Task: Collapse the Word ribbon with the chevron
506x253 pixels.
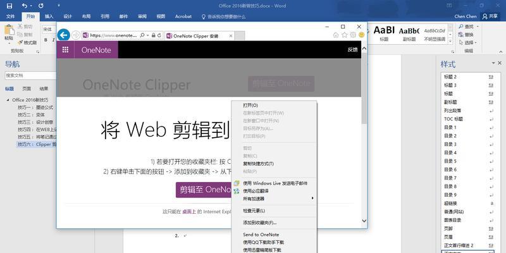Action: pos(500,51)
